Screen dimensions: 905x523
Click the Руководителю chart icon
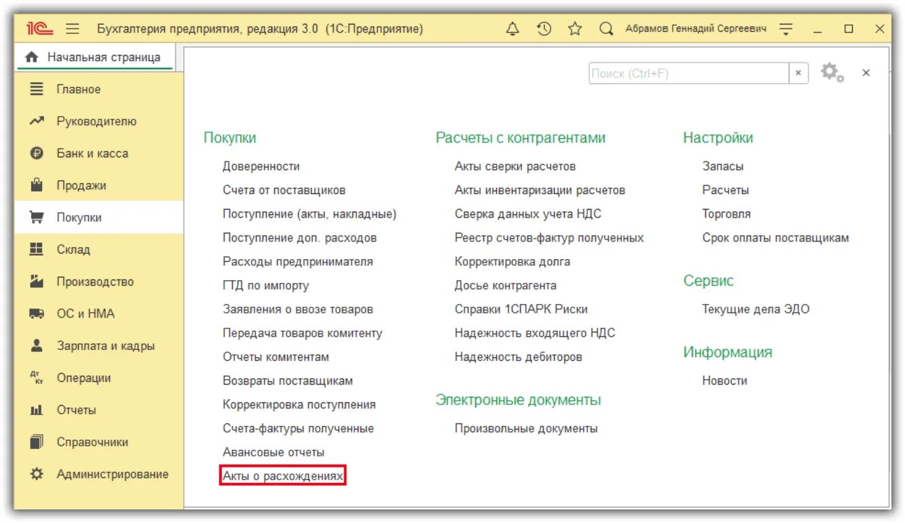tap(37, 121)
